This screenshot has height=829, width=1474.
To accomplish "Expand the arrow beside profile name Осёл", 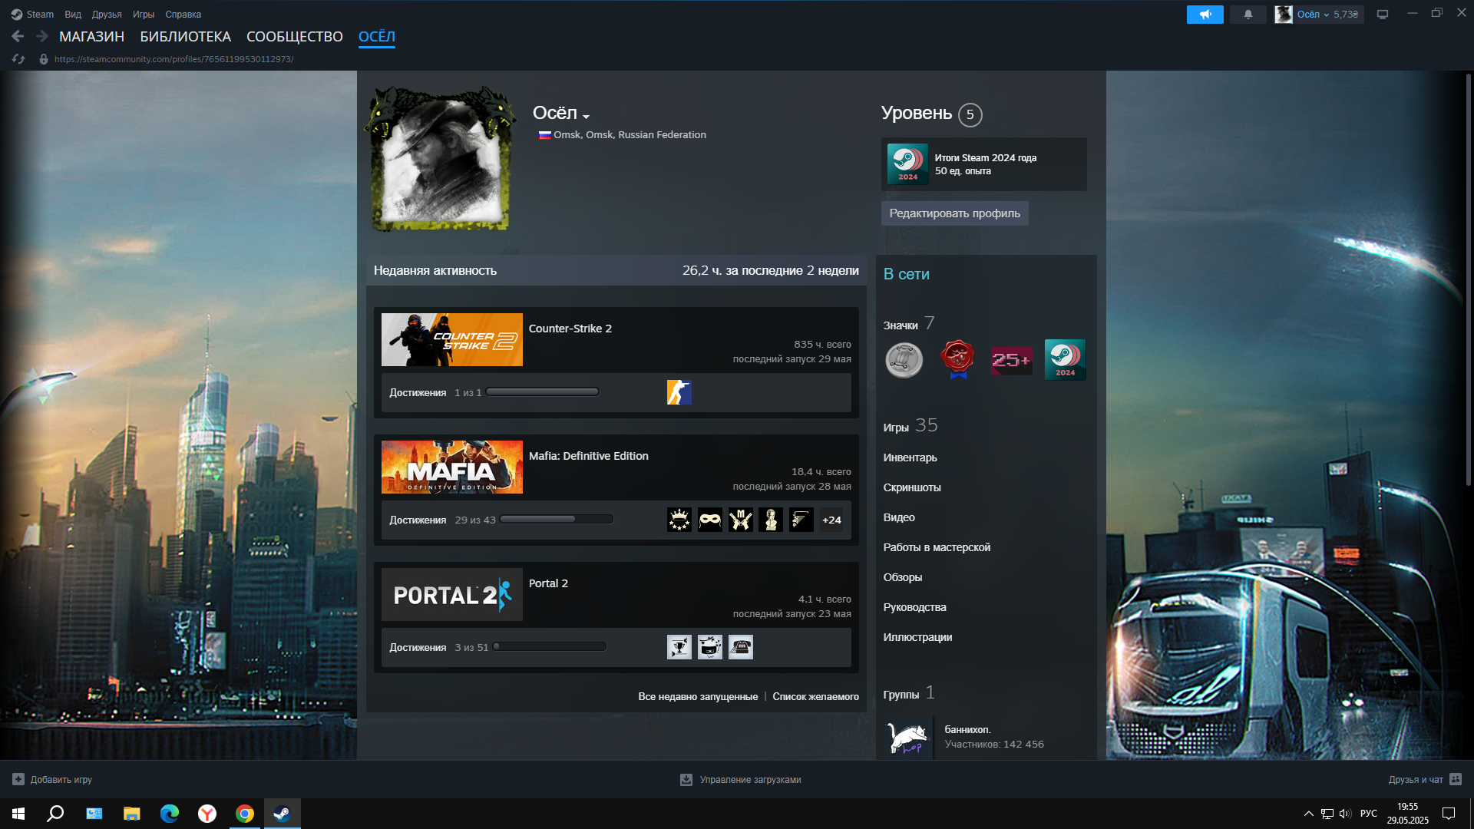I will 586,117.
